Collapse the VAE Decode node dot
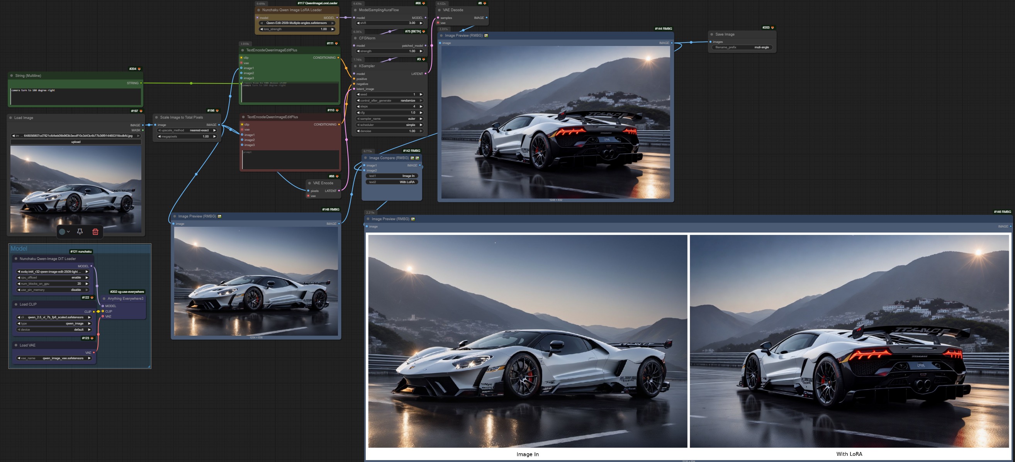1015x462 pixels. point(440,10)
